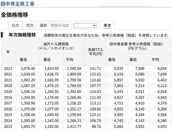The height and width of the screenshot is (131, 172).
Task: Select the 年次 tab
Action: (107, 25)
